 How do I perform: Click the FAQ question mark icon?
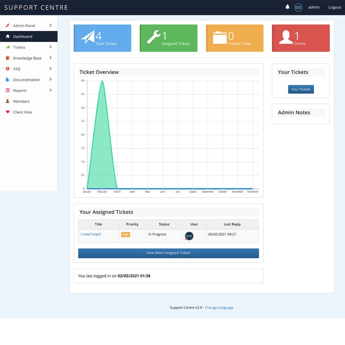coord(8,69)
